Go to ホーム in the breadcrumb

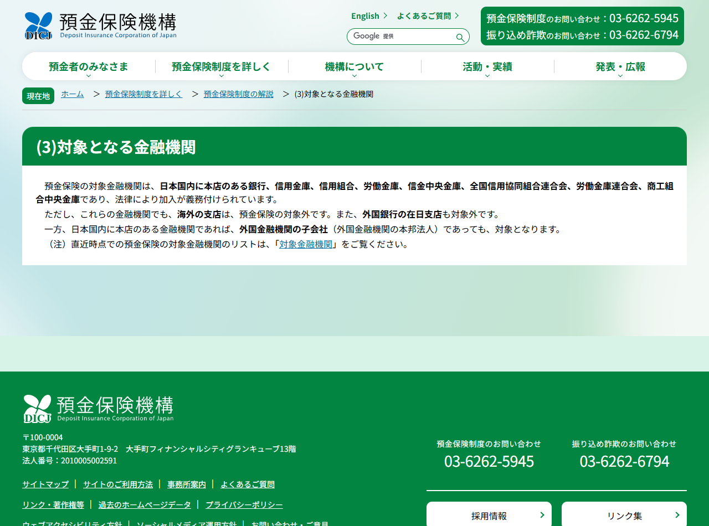pos(73,94)
